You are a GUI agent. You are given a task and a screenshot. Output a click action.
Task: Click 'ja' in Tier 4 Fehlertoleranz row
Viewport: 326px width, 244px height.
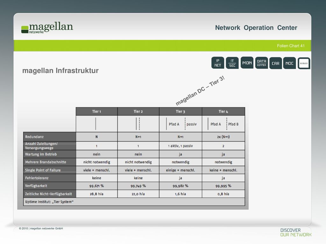pyautogui.click(x=223, y=178)
